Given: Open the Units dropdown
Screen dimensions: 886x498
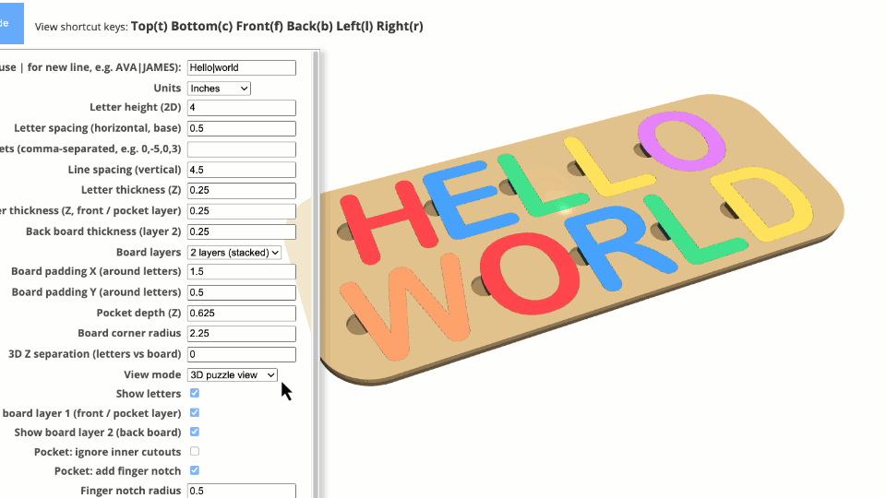Looking at the screenshot, I should 219,89.
